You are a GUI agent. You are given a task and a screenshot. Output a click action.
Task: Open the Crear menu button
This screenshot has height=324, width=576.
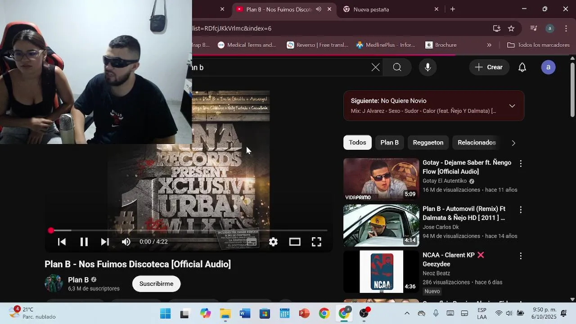489,67
